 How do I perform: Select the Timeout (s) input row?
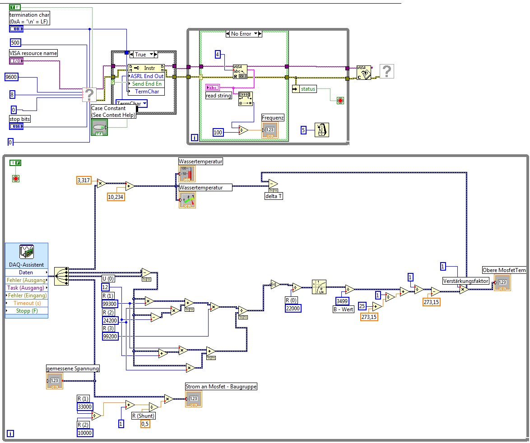click(x=27, y=303)
